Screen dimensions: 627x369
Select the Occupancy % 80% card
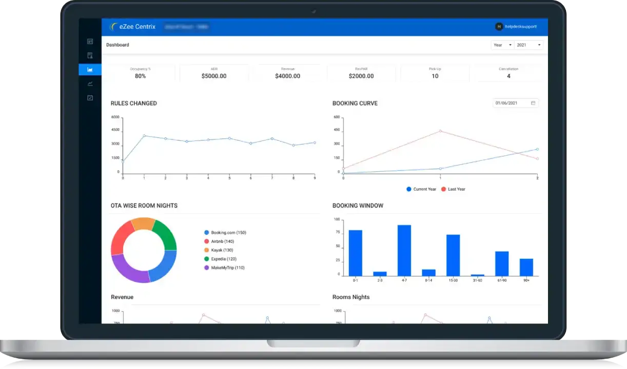click(x=140, y=73)
